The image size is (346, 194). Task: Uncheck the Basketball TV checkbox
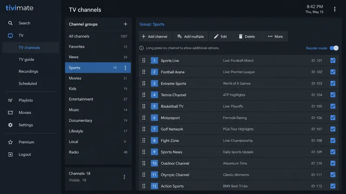tap(333, 106)
